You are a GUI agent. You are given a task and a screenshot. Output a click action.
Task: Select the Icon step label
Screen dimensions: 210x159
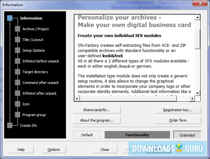(x=26, y=104)
